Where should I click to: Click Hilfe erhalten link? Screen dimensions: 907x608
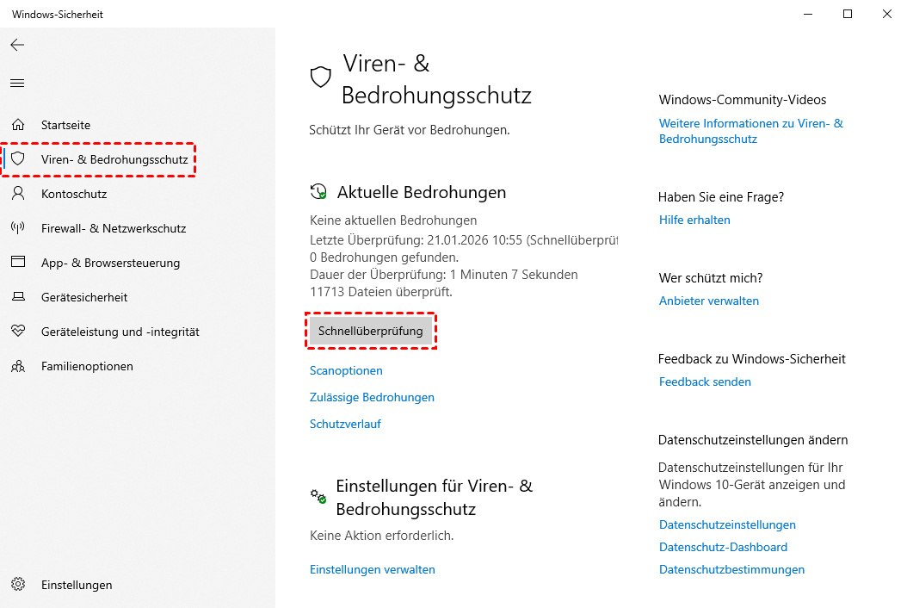[x=694, y=220]
